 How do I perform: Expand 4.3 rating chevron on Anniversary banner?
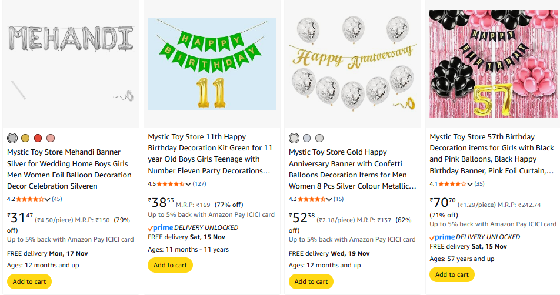click(x=329, y=199)
